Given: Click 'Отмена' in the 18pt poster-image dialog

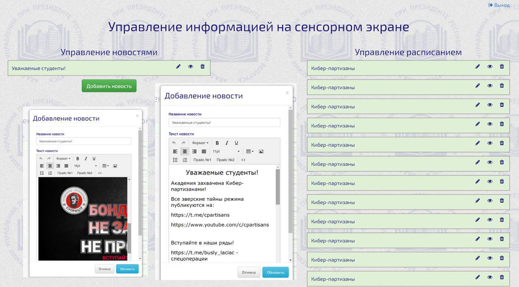Looking at the screenshot, I should 105,269.
